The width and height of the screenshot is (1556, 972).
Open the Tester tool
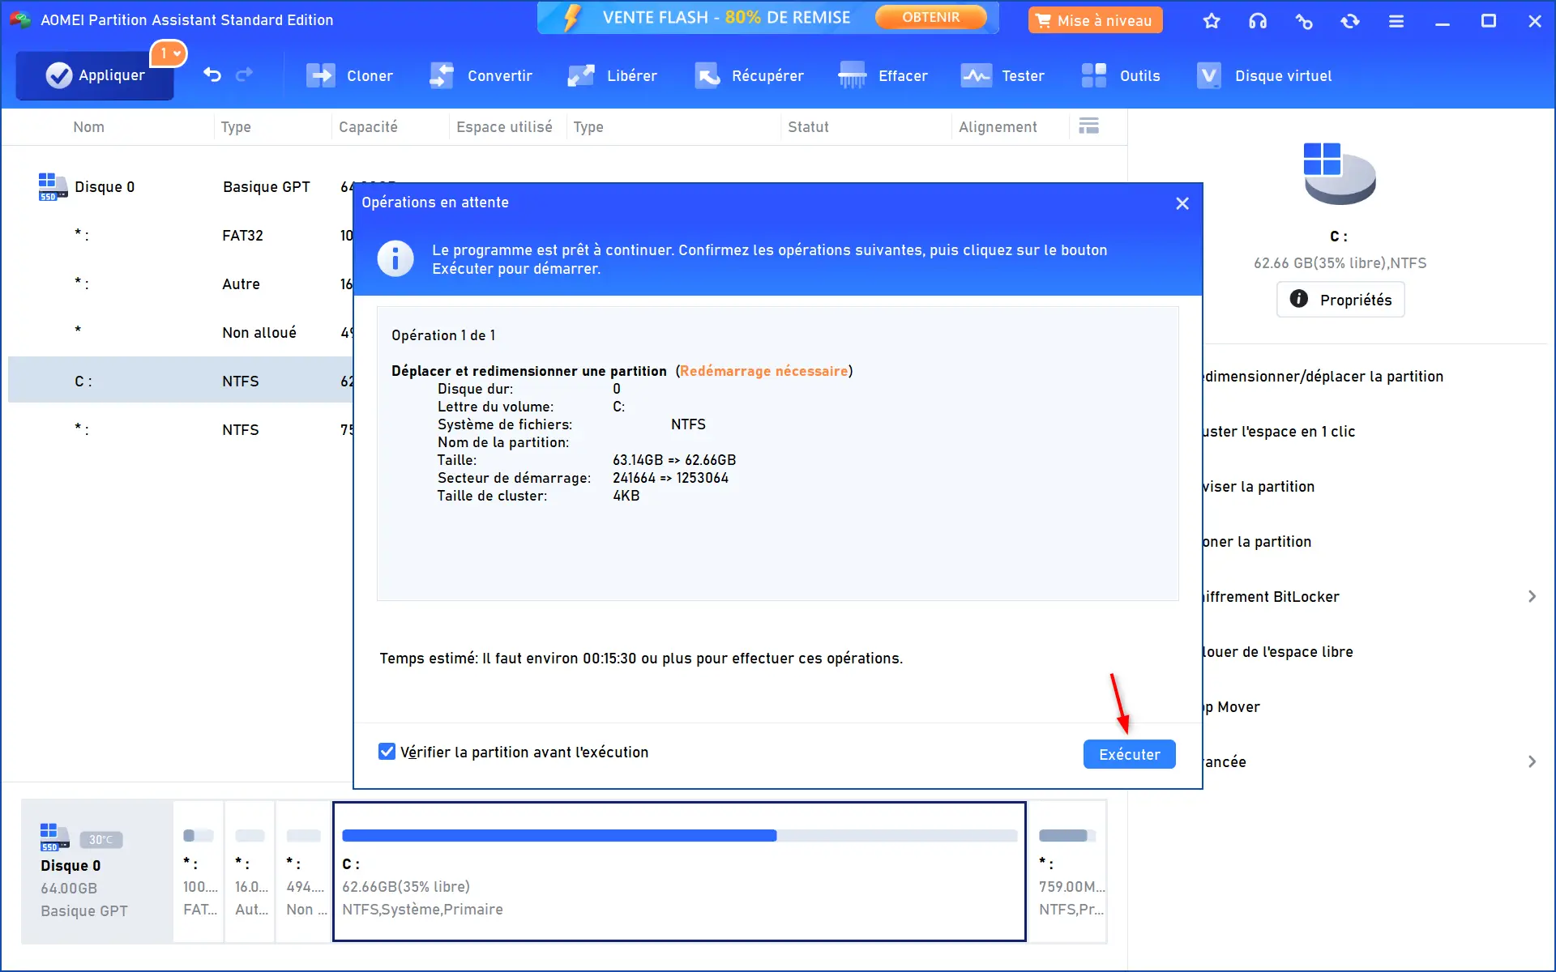pyautogui.click(x=1002, y=75)
